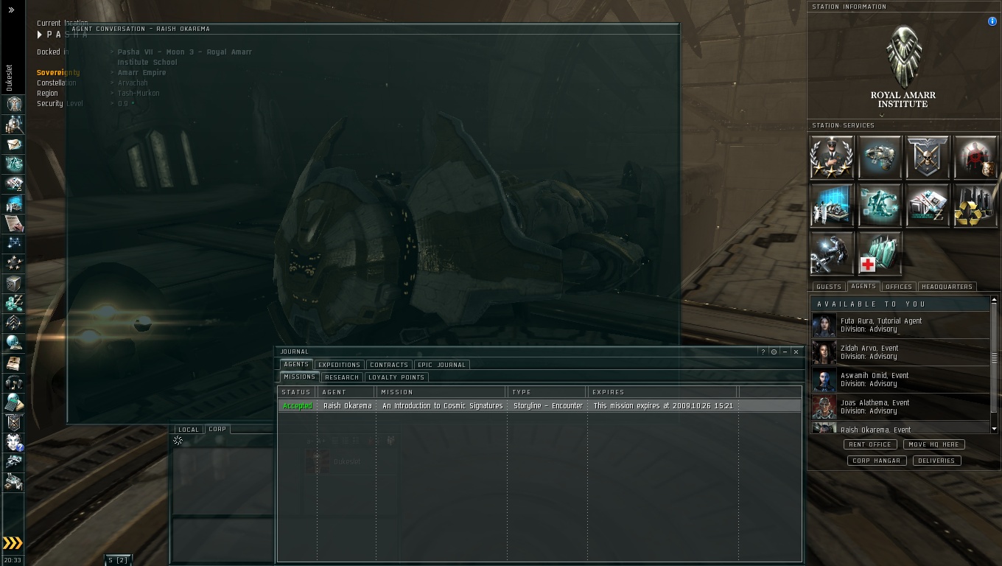This screenshot has height=566, width=1002.
Task: Sort missions by the Type column
Action: pos(547,392)
